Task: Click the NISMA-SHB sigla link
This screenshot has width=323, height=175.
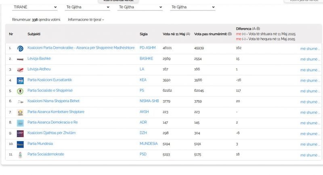Action: tap(149, 101)
